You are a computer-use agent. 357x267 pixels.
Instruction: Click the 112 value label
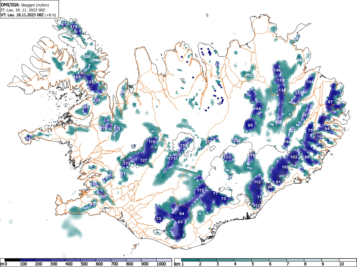[x=257, y=182]
